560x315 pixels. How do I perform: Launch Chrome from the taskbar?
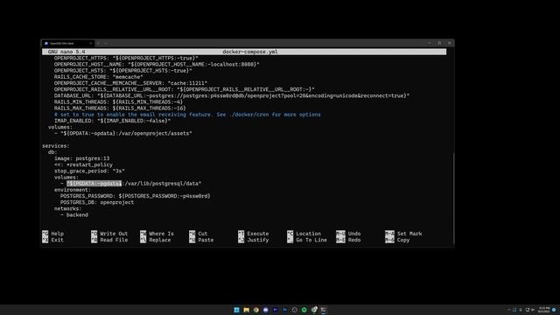click(x=256, y=310)
